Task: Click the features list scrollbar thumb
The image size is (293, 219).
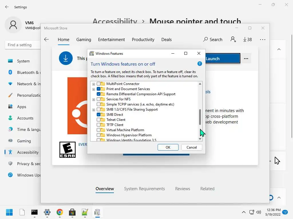Action: [x=200, y=117]
